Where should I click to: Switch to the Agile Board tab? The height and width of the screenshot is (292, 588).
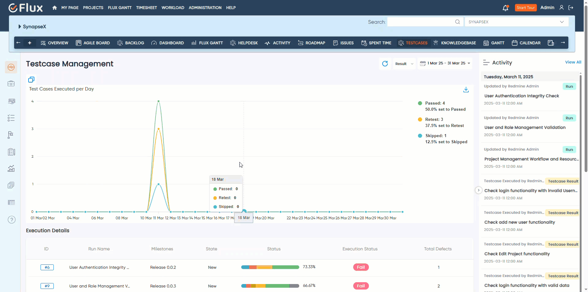pos(93,43)
